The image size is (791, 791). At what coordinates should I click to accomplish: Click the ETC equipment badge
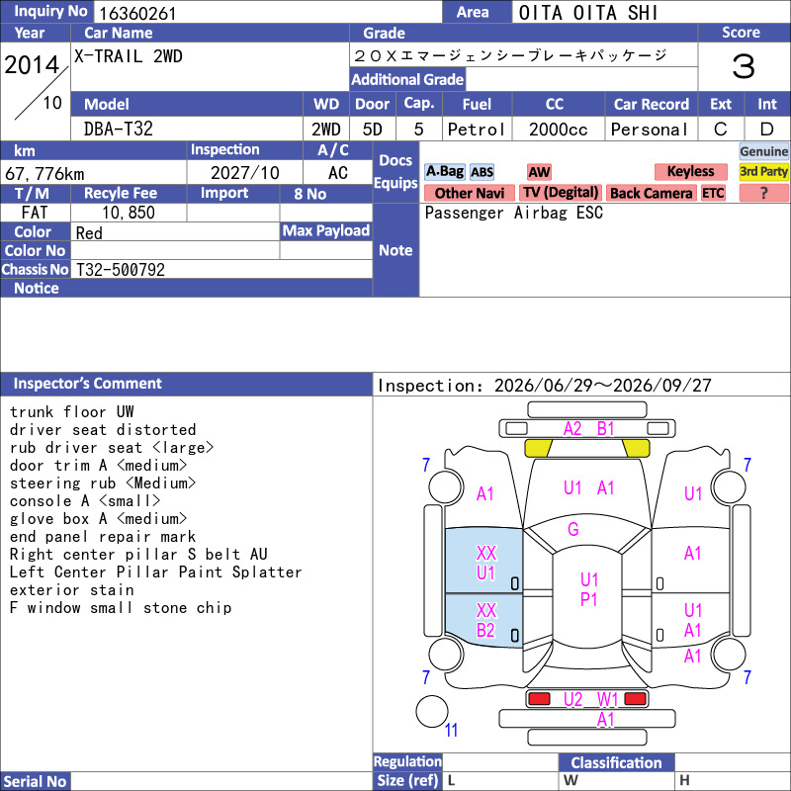click(x=713, y=193)
